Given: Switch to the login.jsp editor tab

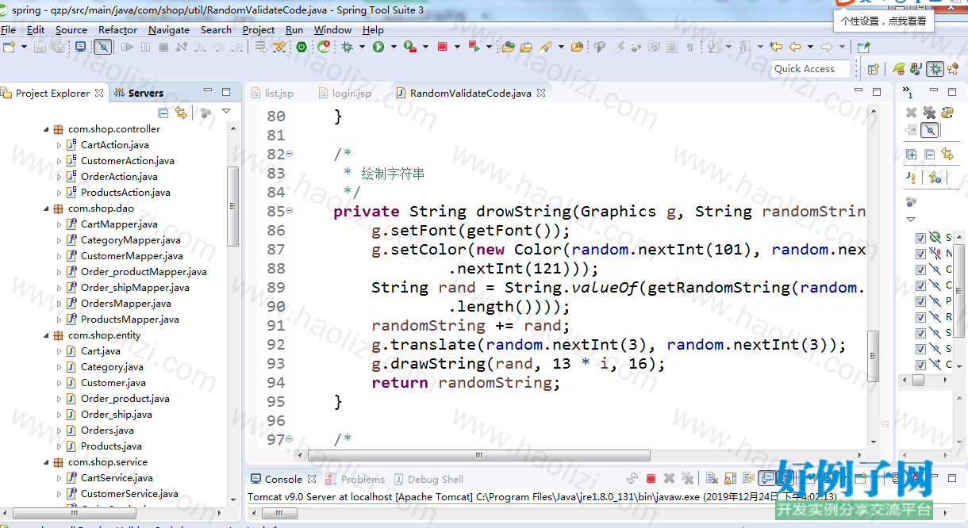Looking at the screenshot, I should (x=344, y=94).
